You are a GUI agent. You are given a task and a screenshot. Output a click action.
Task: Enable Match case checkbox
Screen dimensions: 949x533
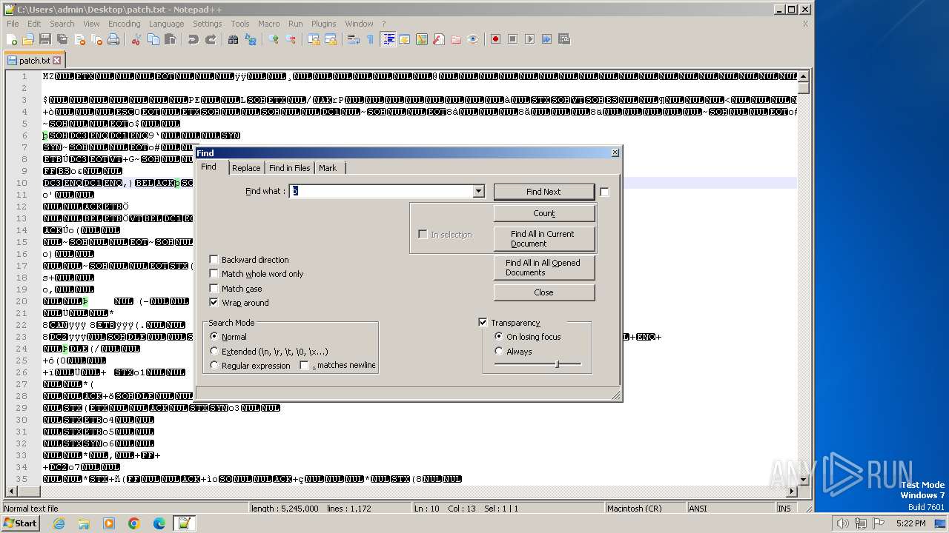(214, 289)
